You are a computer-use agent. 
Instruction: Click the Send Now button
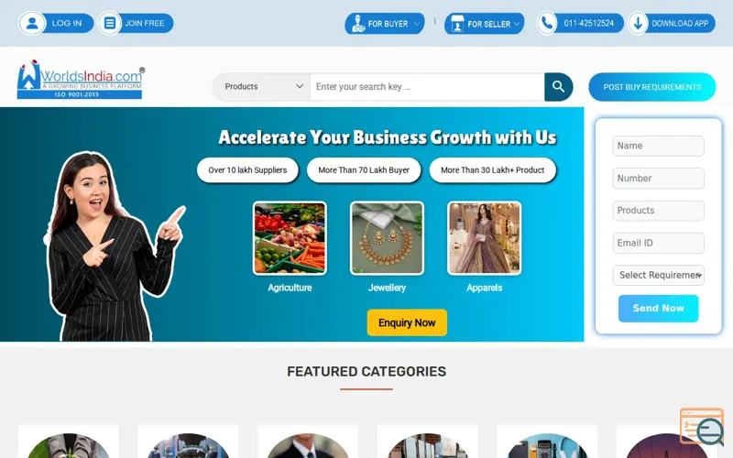[x=658, y=308]
